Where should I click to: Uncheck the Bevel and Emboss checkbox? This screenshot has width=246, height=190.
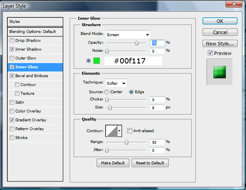12,76
